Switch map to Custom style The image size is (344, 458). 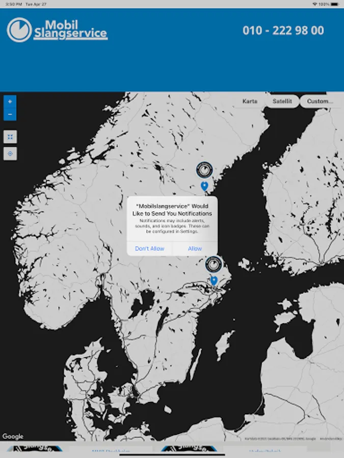pos(320,101)
